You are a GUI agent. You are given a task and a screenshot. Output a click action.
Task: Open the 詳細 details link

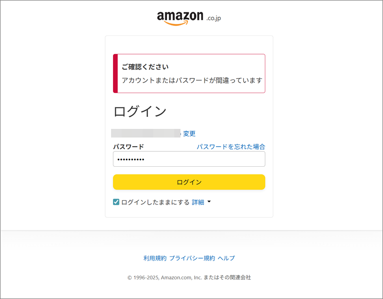tap(198, 202)
